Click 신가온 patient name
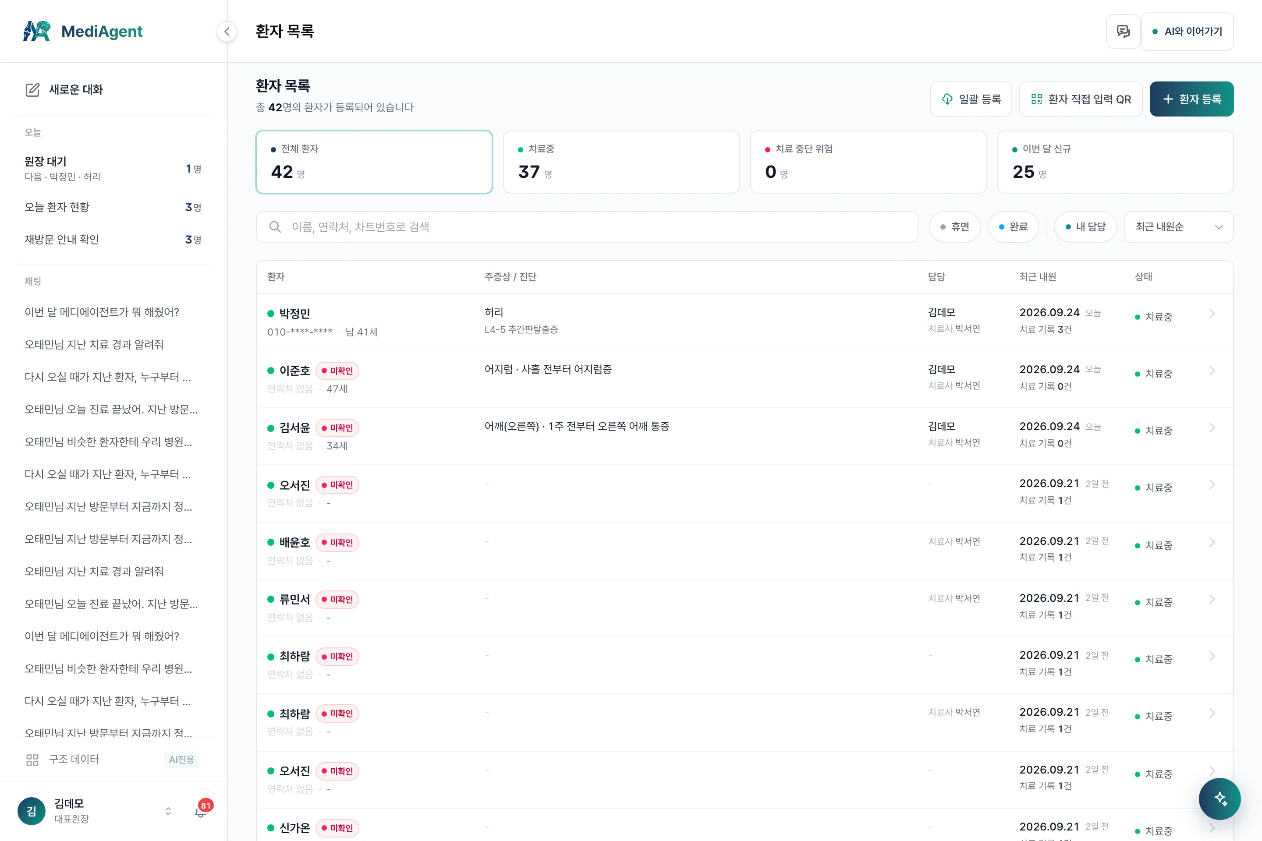Screen dimensions: 1262x841 click(294, 827)
